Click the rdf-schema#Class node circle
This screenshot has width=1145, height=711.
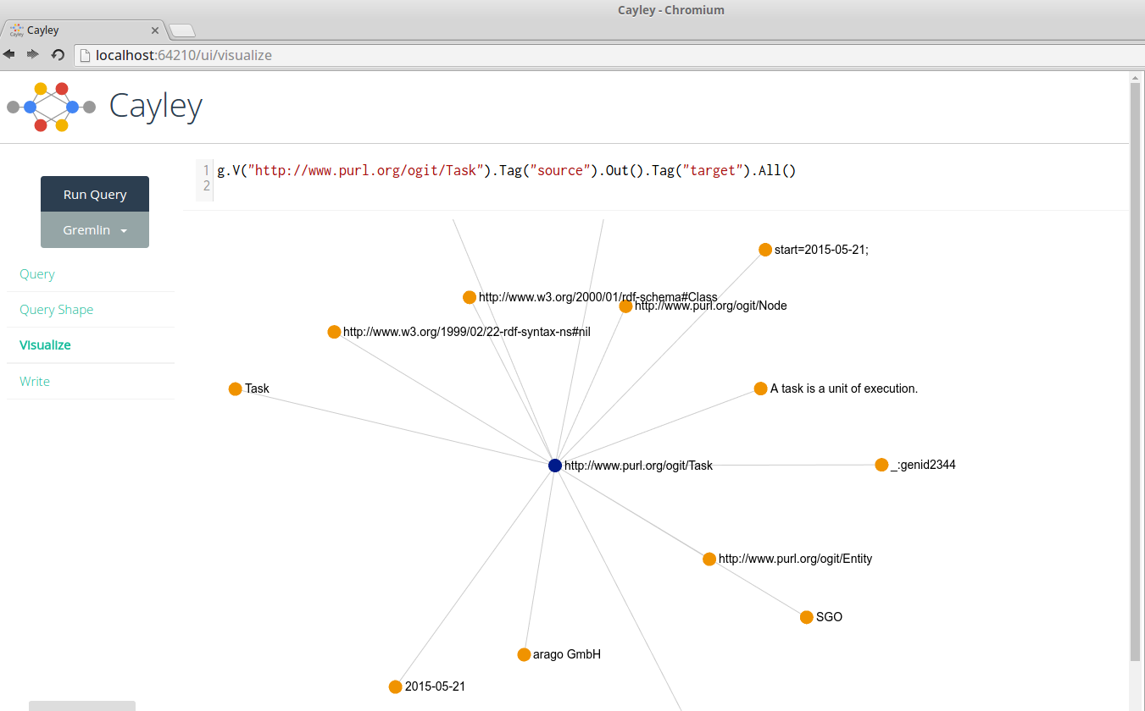point(470,297)
